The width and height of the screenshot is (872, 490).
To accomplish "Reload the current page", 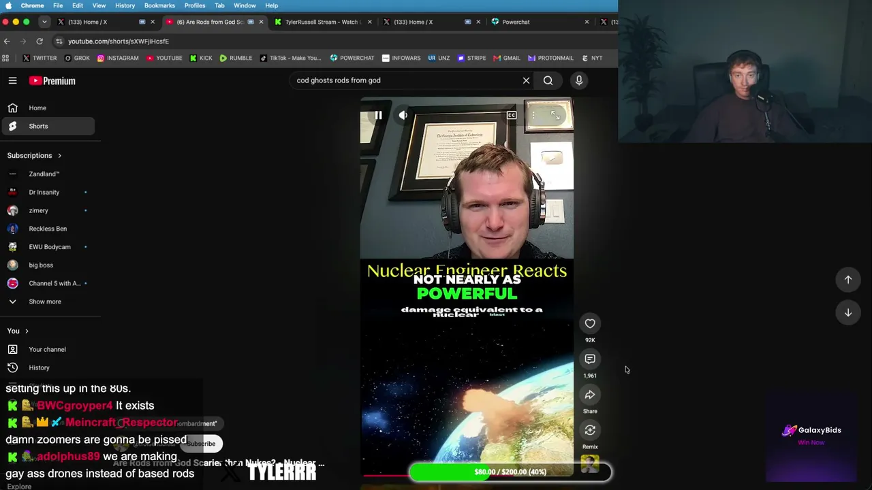I will [x=40, y=41].
